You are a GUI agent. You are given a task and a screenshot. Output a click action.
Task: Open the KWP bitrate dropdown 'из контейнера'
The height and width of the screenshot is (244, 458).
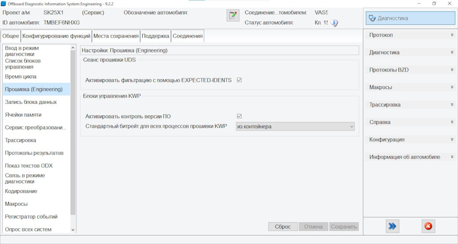point(295,126)
